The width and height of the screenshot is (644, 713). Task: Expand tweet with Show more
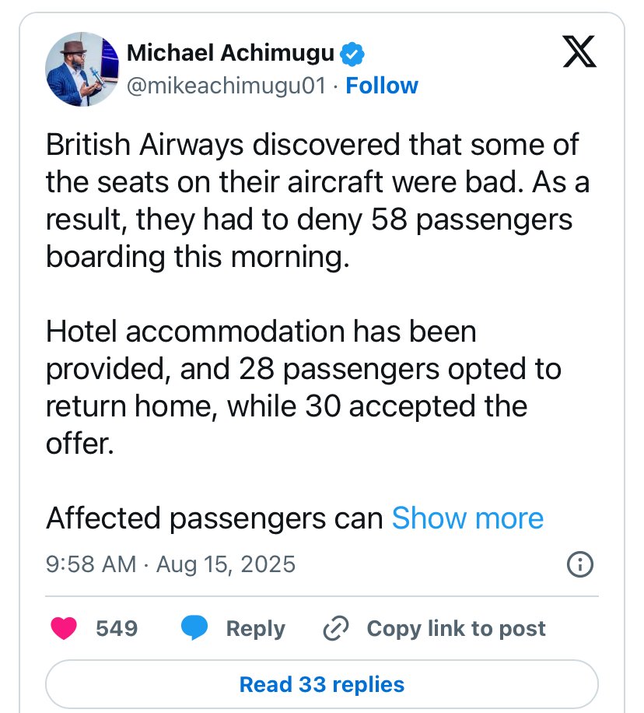coord(467,518)
